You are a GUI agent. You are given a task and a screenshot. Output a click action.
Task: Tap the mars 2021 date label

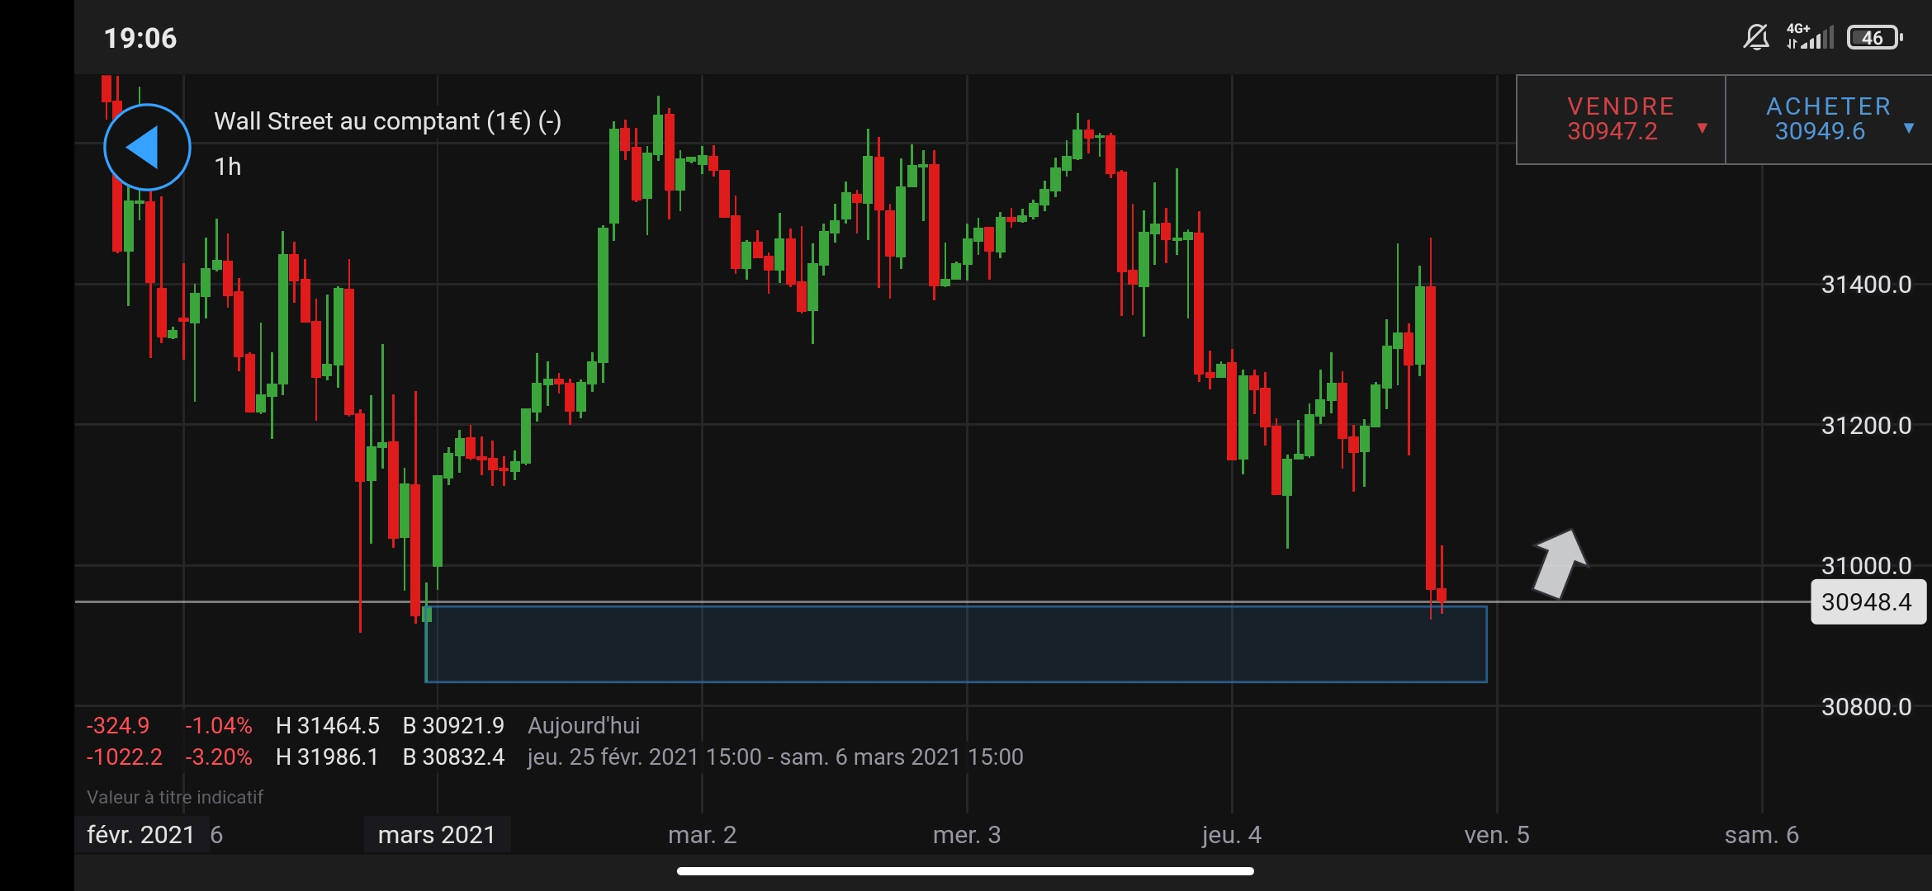coord(436,835)
